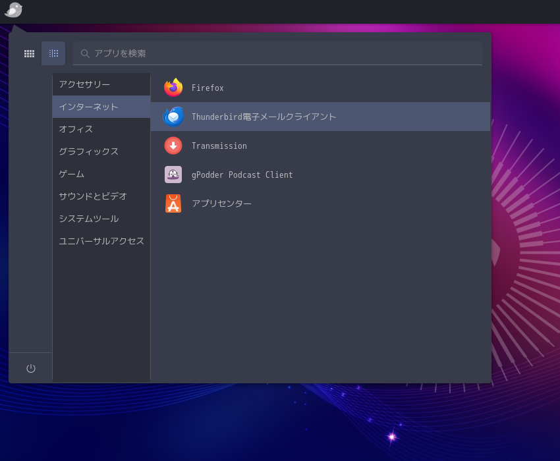The width and height of the screenshot is (560, 461).
Task: Click the magnifier icon in the search bar
Action: coord(85,53)
